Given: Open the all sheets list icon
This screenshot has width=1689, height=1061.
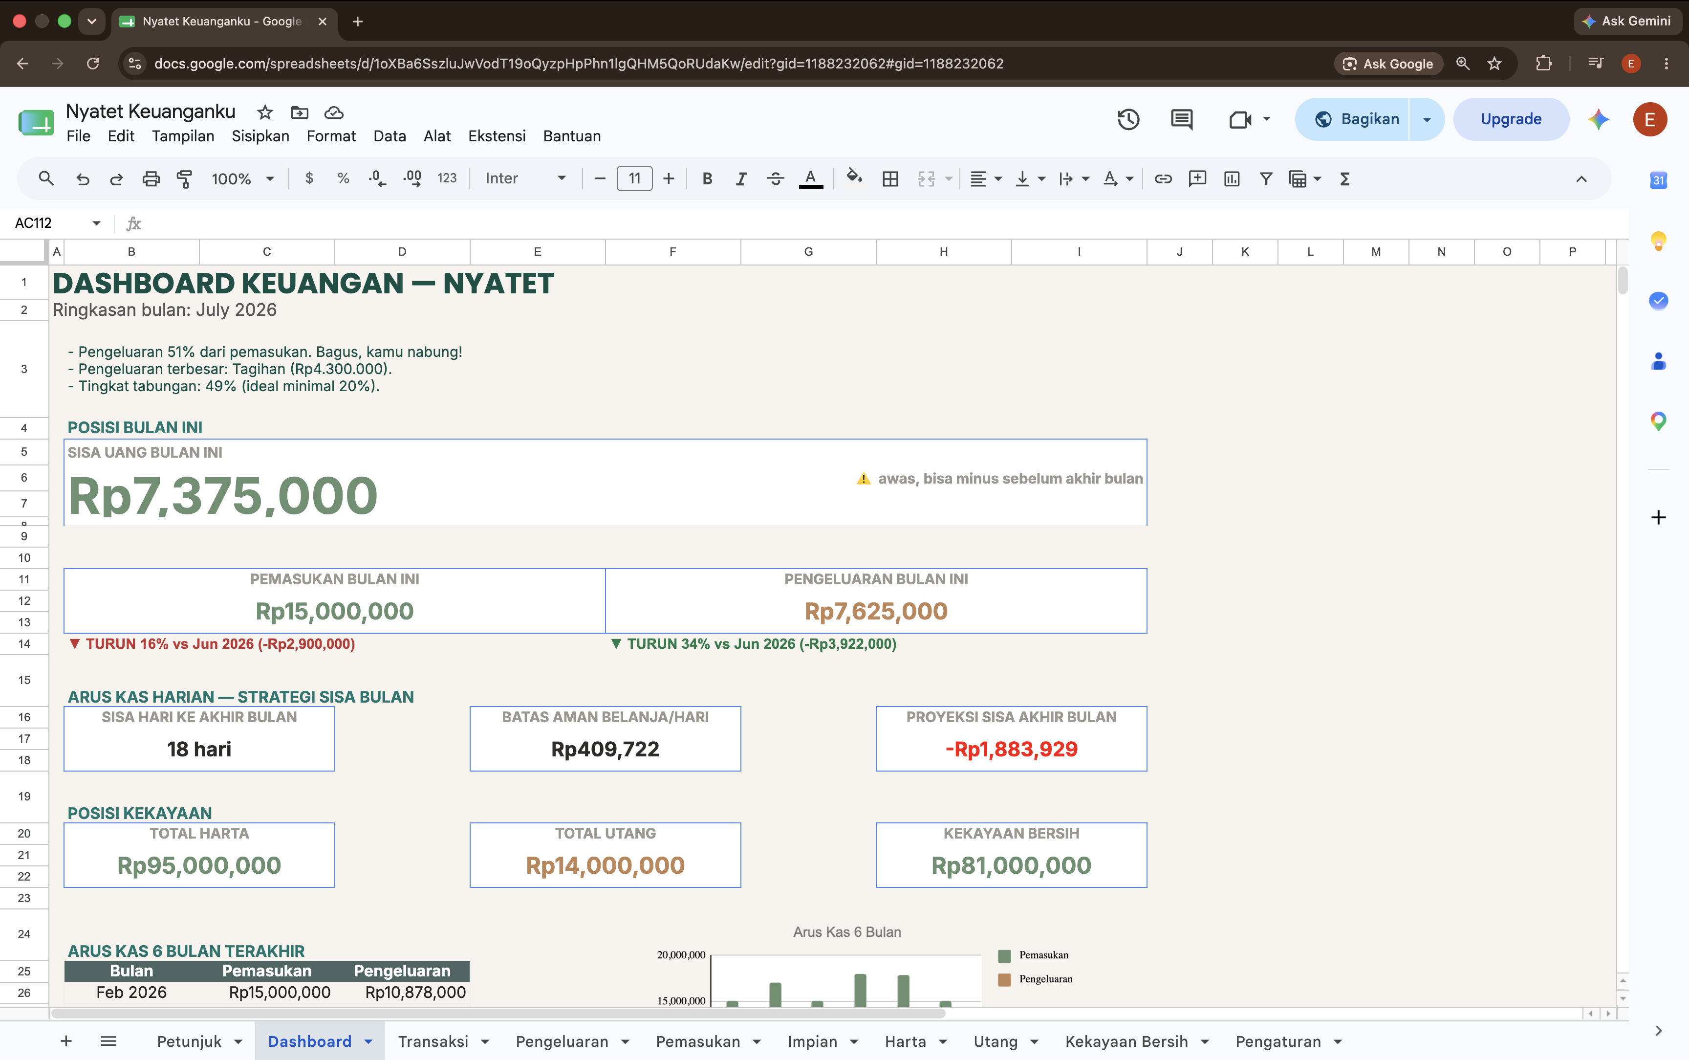Looking at the screenshot, I should pyautogui.click(x=108, y=1041).
